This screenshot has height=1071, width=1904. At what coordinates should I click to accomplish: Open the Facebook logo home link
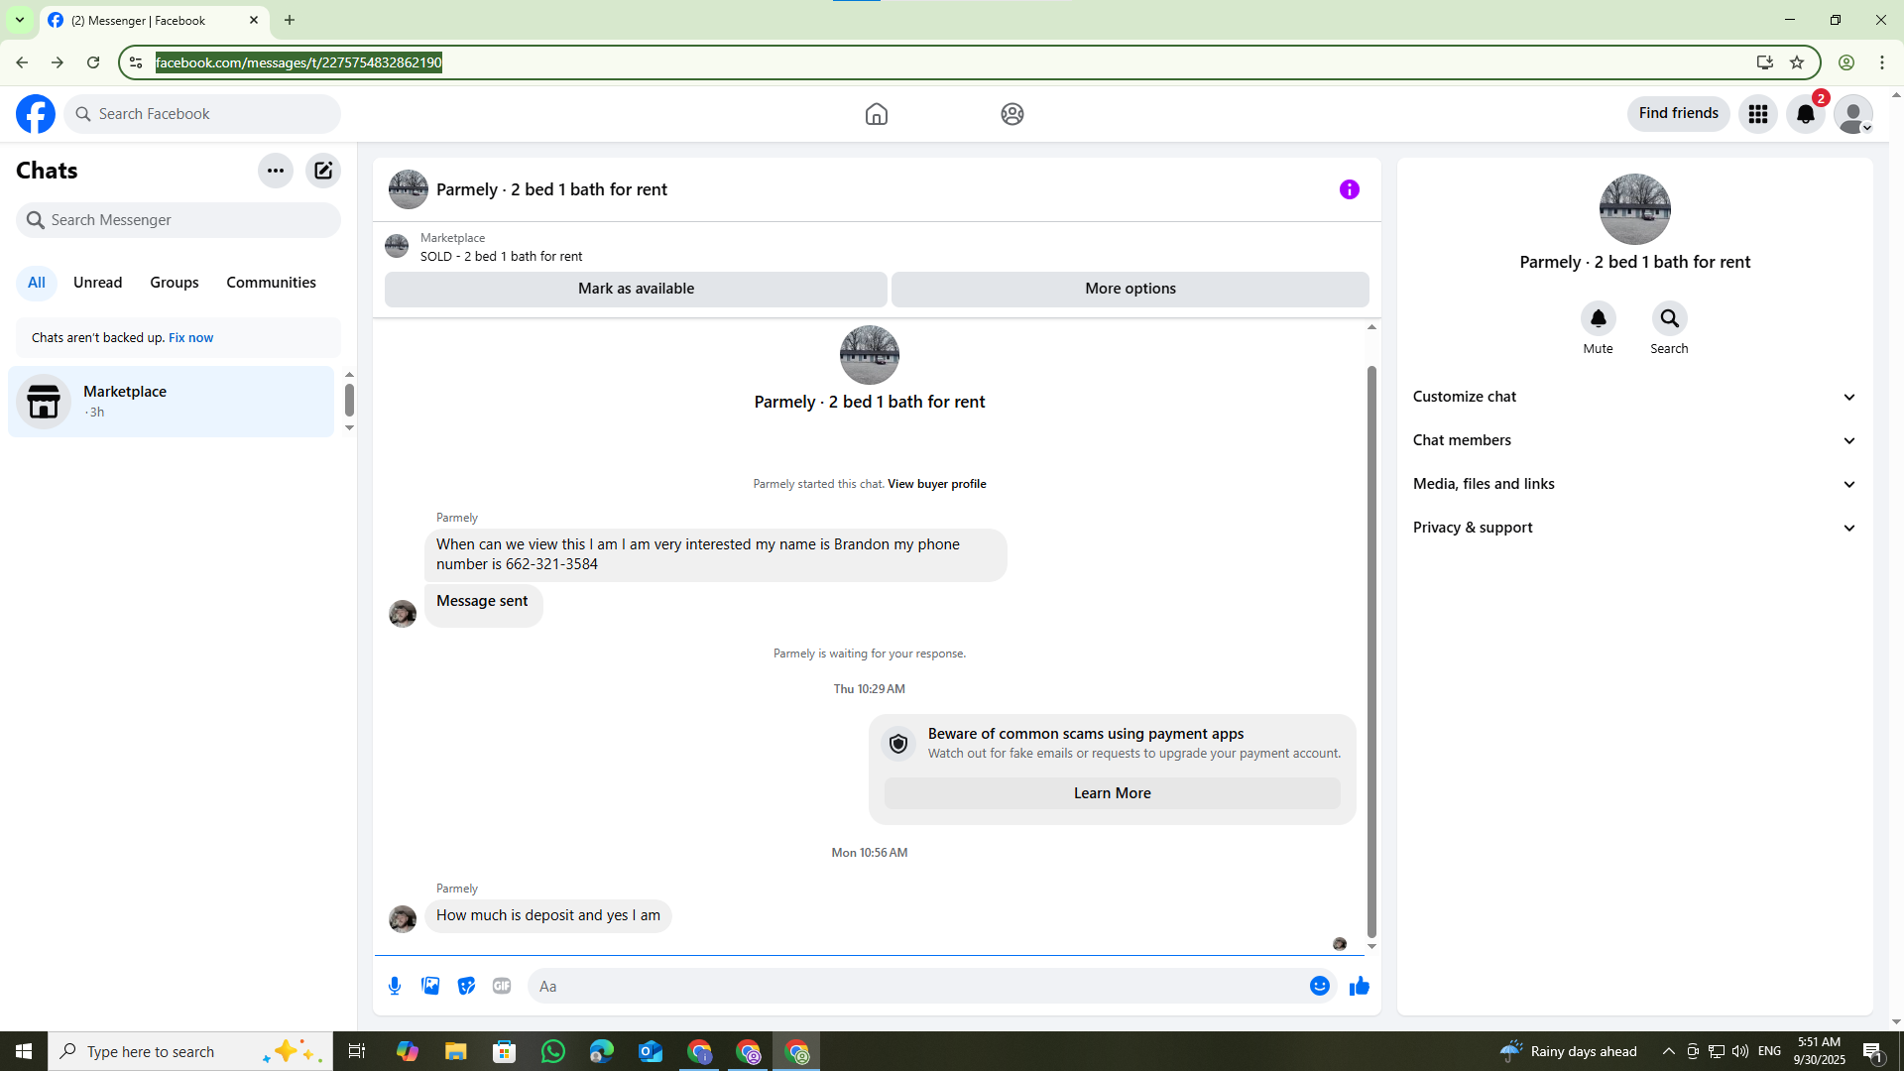[x=36, y=114]
